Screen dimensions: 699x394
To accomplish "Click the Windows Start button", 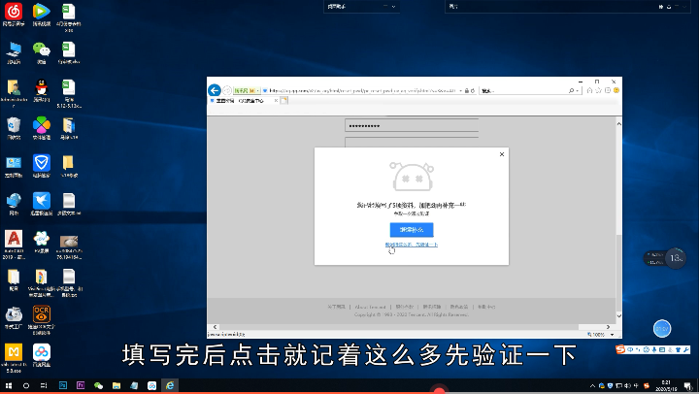I will tap(8, 386).
